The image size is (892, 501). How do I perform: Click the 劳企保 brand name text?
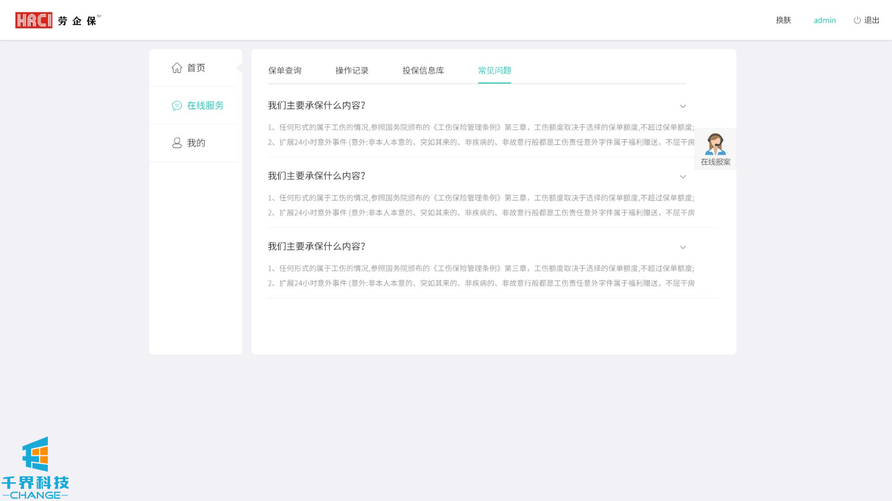point(77,21)
